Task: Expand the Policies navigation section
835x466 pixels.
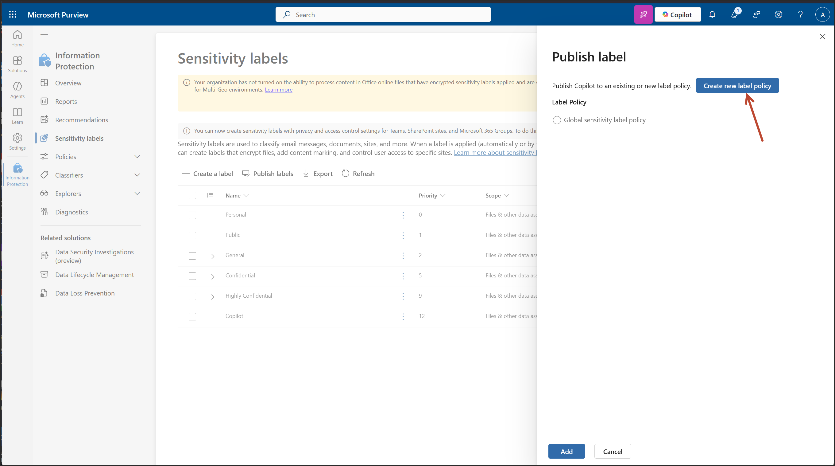Action: tap(137, 157)
